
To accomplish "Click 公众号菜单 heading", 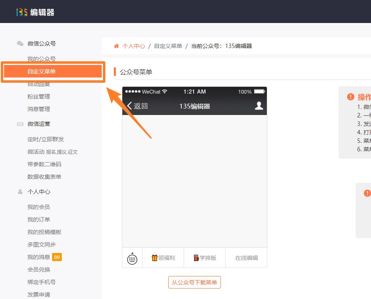I will (x=136, y=72).
